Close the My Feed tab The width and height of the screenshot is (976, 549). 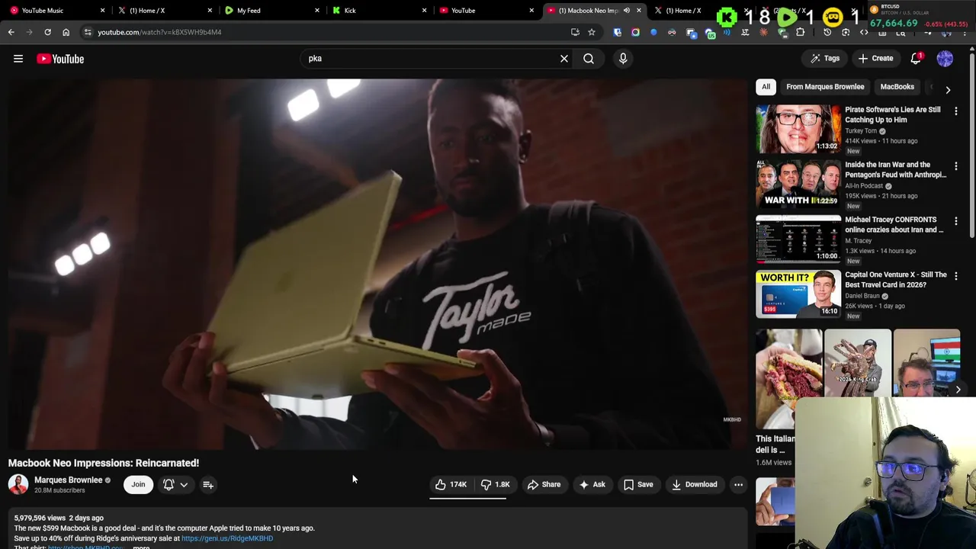click(x=318, y=11)
